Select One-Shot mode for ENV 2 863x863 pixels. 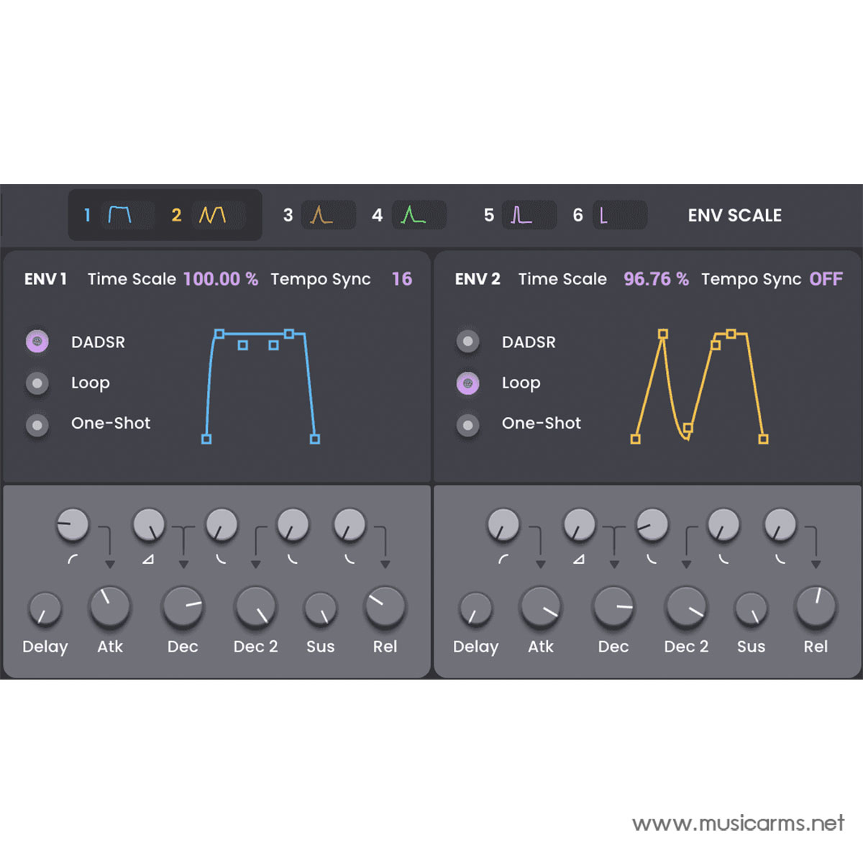coord(468,425)
